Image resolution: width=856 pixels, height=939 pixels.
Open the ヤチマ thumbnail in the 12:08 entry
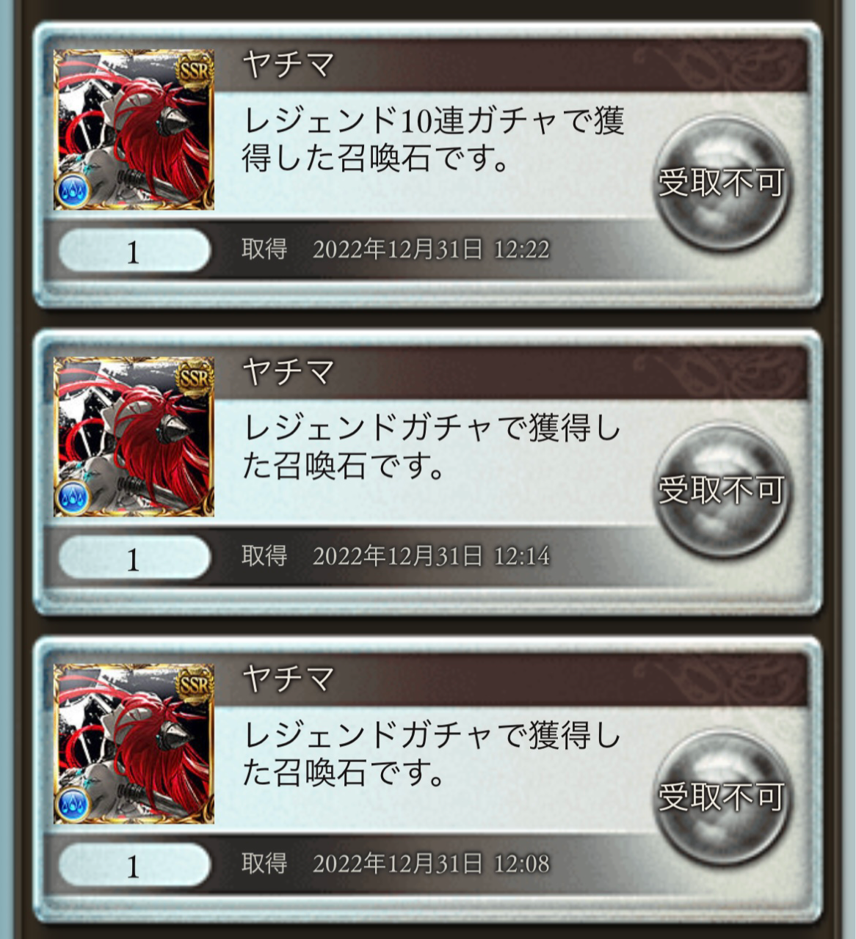134,744
